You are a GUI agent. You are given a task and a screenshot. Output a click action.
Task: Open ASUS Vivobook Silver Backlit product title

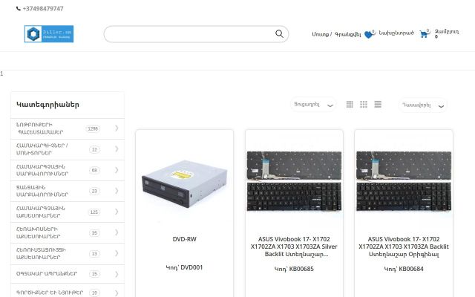(x=294, y=247)
